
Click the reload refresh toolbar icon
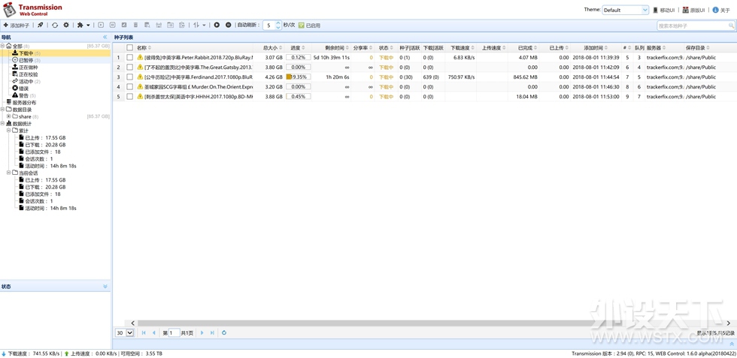click(x=55, y=25)
